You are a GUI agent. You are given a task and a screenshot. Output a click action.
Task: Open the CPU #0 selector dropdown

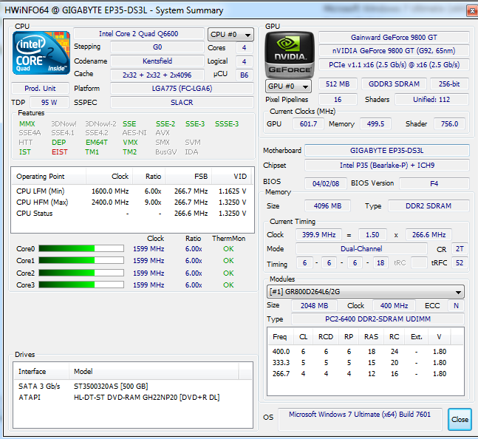(231, 35)
